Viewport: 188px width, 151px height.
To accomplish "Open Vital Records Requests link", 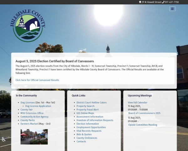I will click(89, 131).
